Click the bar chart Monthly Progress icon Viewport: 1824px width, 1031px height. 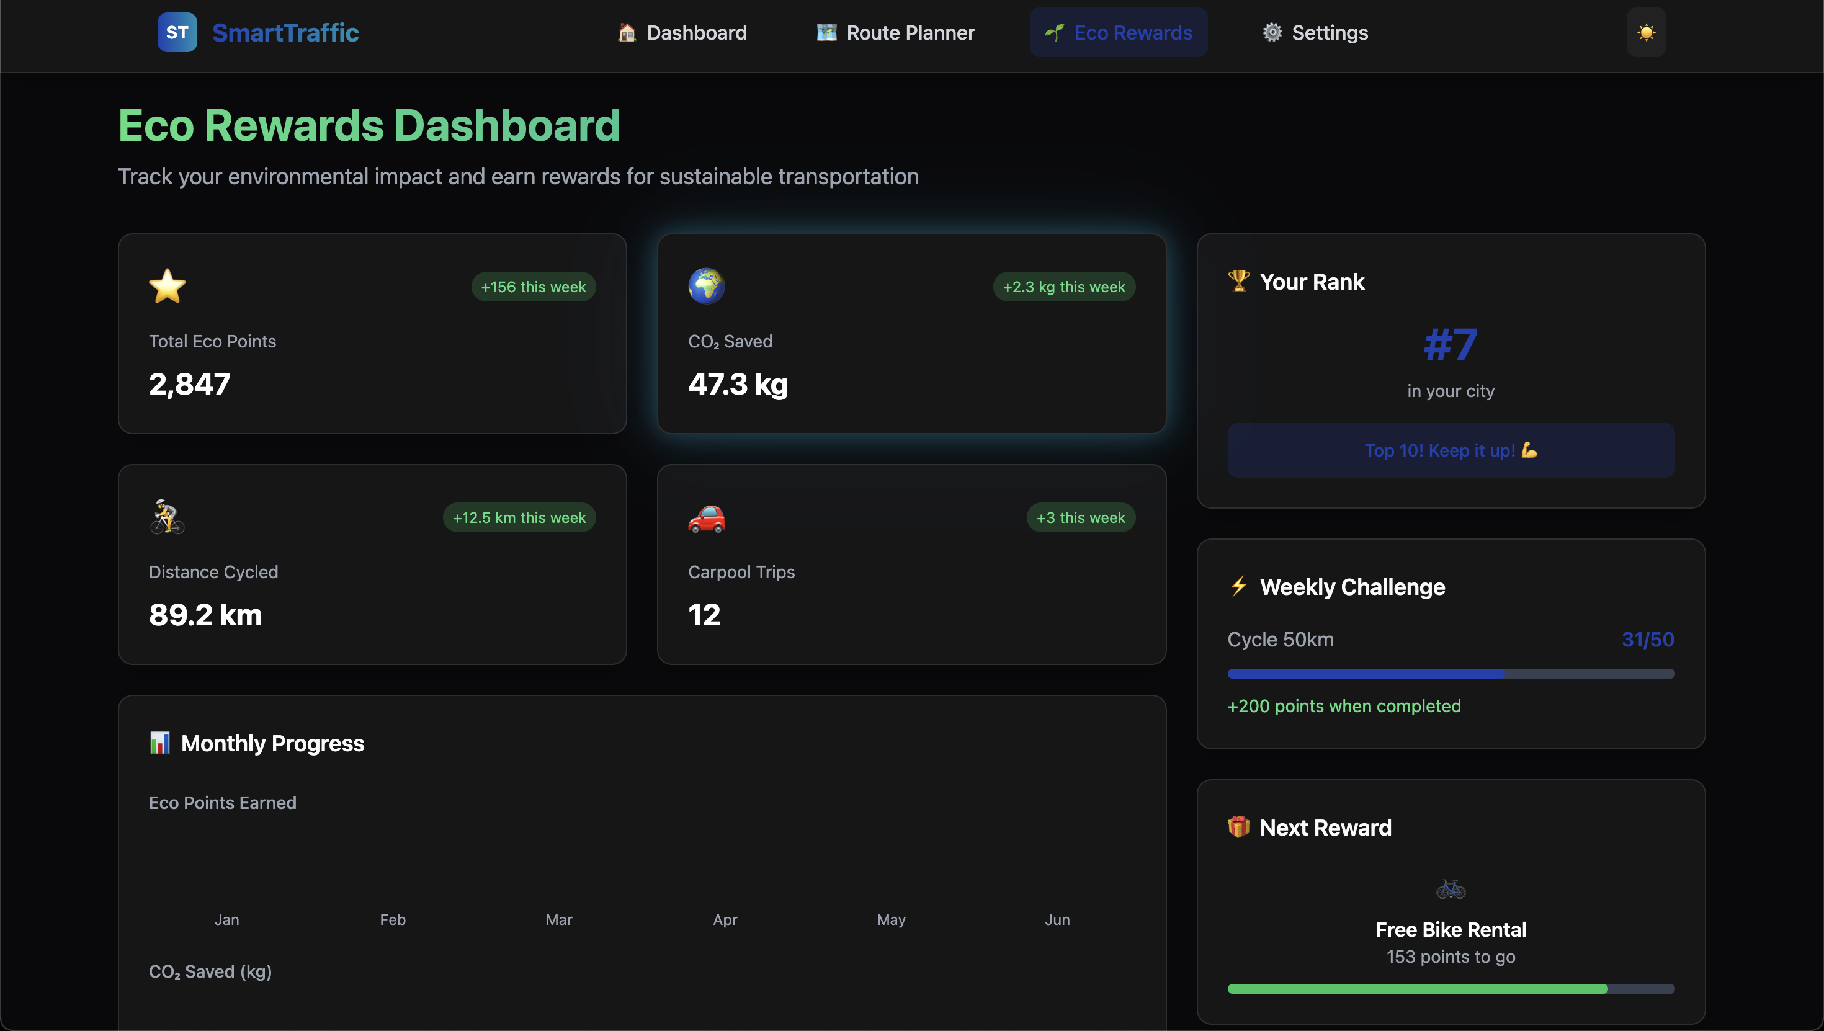click(x=160, y=743)
